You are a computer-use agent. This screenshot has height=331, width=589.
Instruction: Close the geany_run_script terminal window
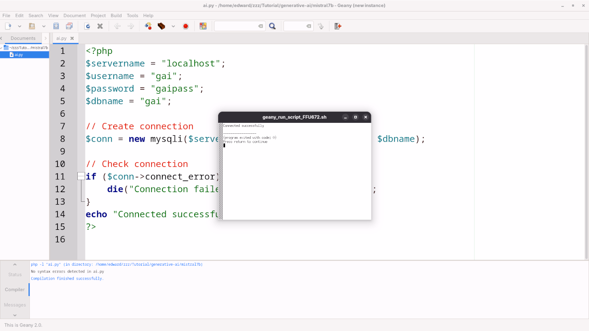point(365,117)
